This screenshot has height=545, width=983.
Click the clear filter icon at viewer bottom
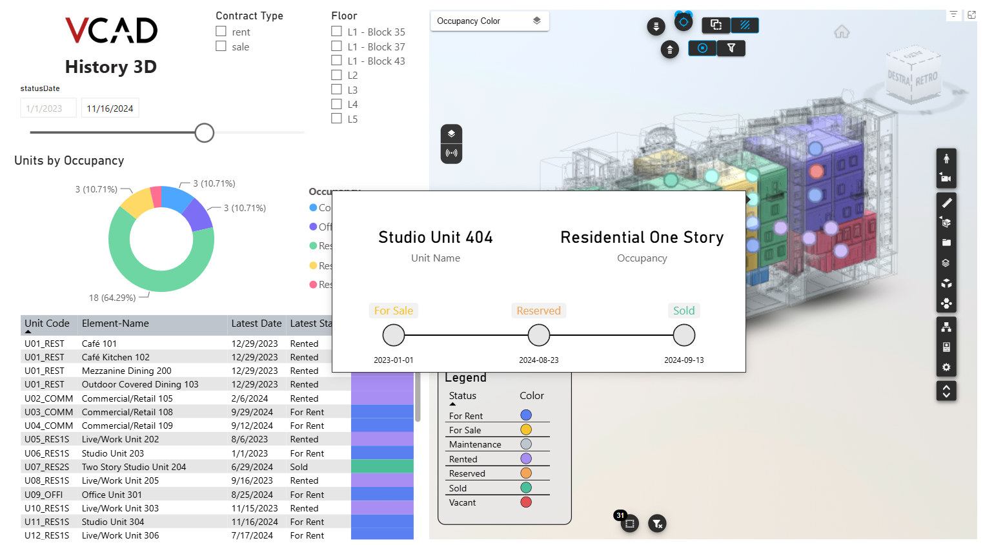[x=657, y=523]
